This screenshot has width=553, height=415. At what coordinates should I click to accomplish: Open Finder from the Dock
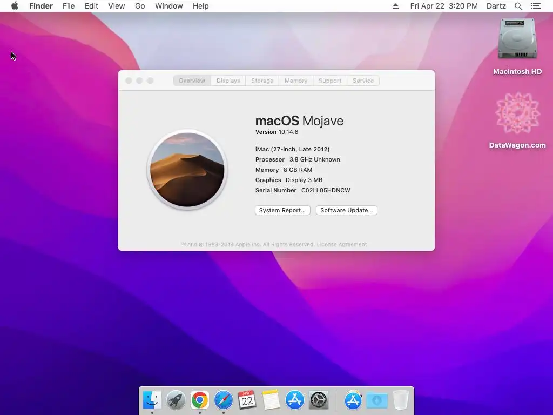pos(152,400)
